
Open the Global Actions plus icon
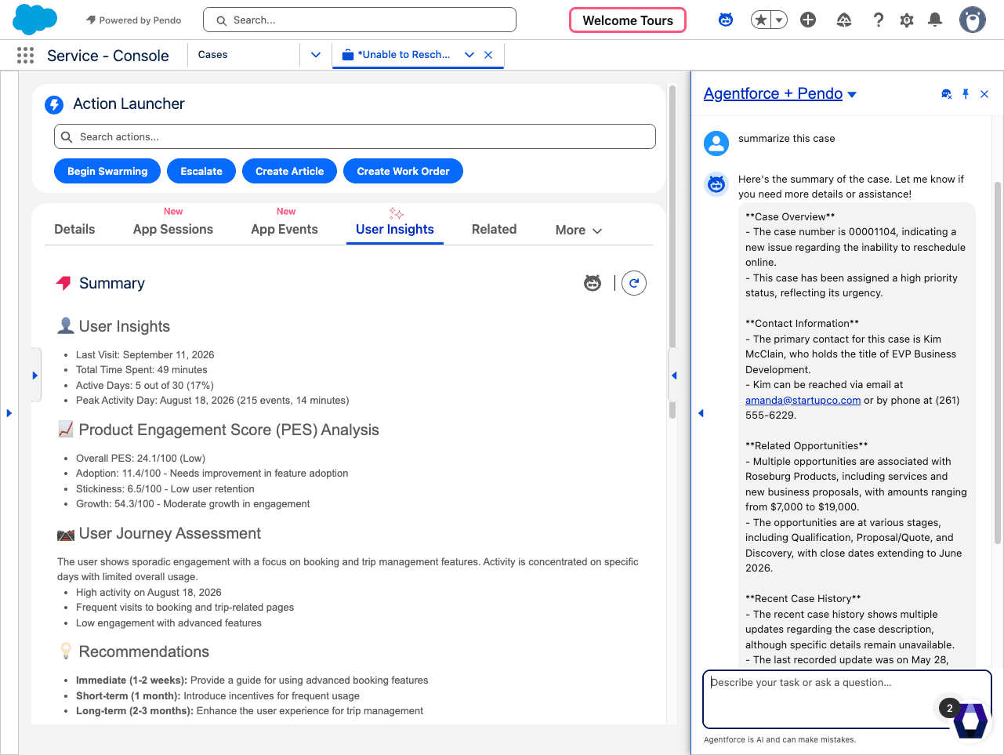pos(808,20)
